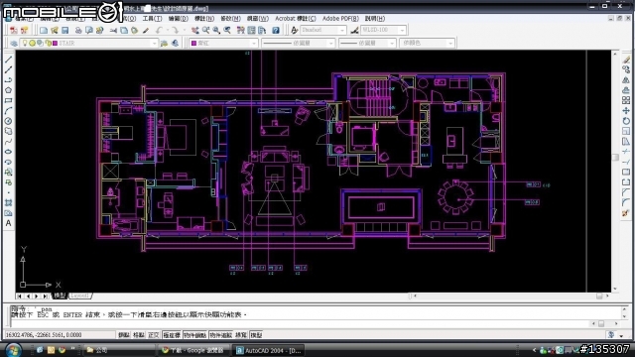Open the linetype dropdown next to color

point(298,44)
